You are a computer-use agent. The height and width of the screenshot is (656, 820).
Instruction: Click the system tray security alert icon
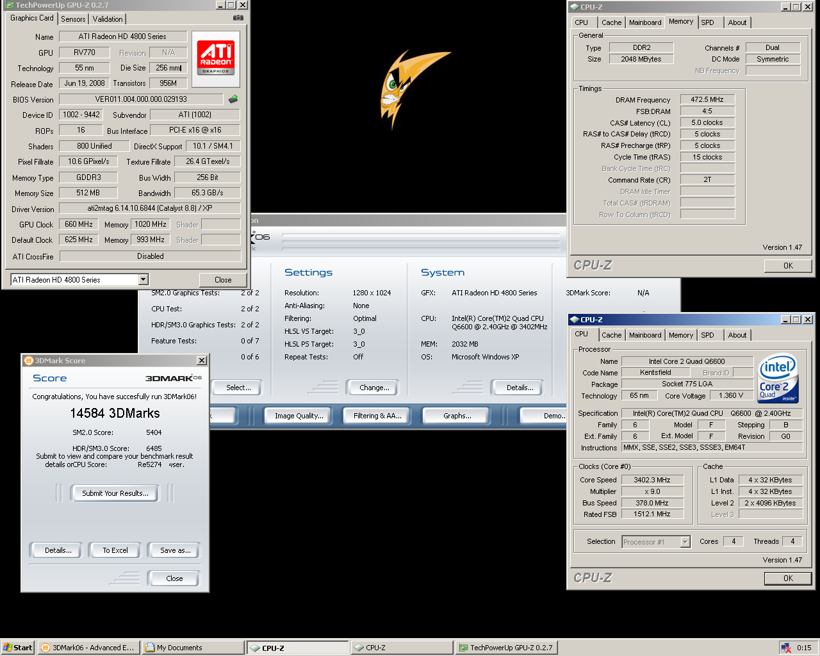785,648
